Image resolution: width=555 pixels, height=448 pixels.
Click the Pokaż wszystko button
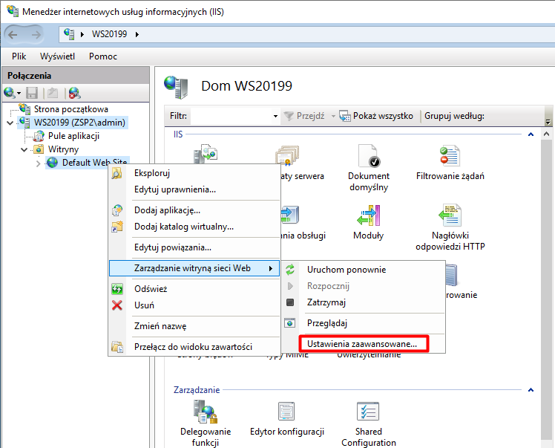376,116
